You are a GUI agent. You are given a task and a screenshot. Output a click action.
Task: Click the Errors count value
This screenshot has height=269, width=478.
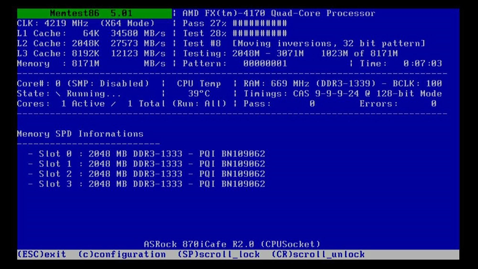[433, 104]
